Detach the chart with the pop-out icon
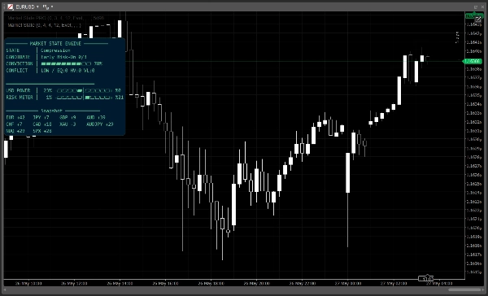The width and height of the screenshot is (488, 296). point(476,7)
